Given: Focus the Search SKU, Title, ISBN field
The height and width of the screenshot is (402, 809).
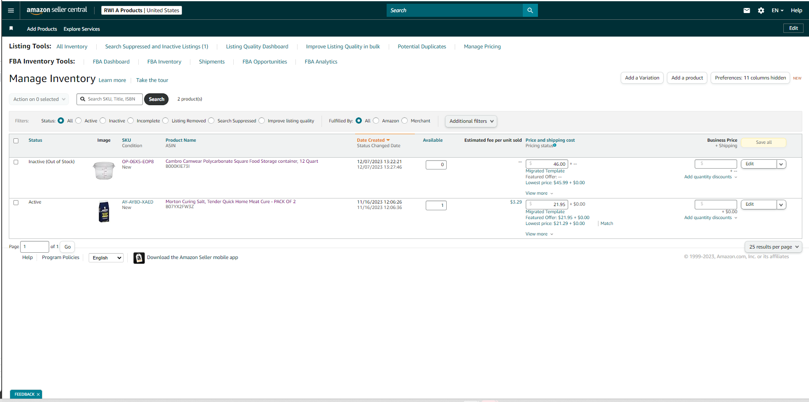Looking at the screenshot, I should (x=110, y=99).
